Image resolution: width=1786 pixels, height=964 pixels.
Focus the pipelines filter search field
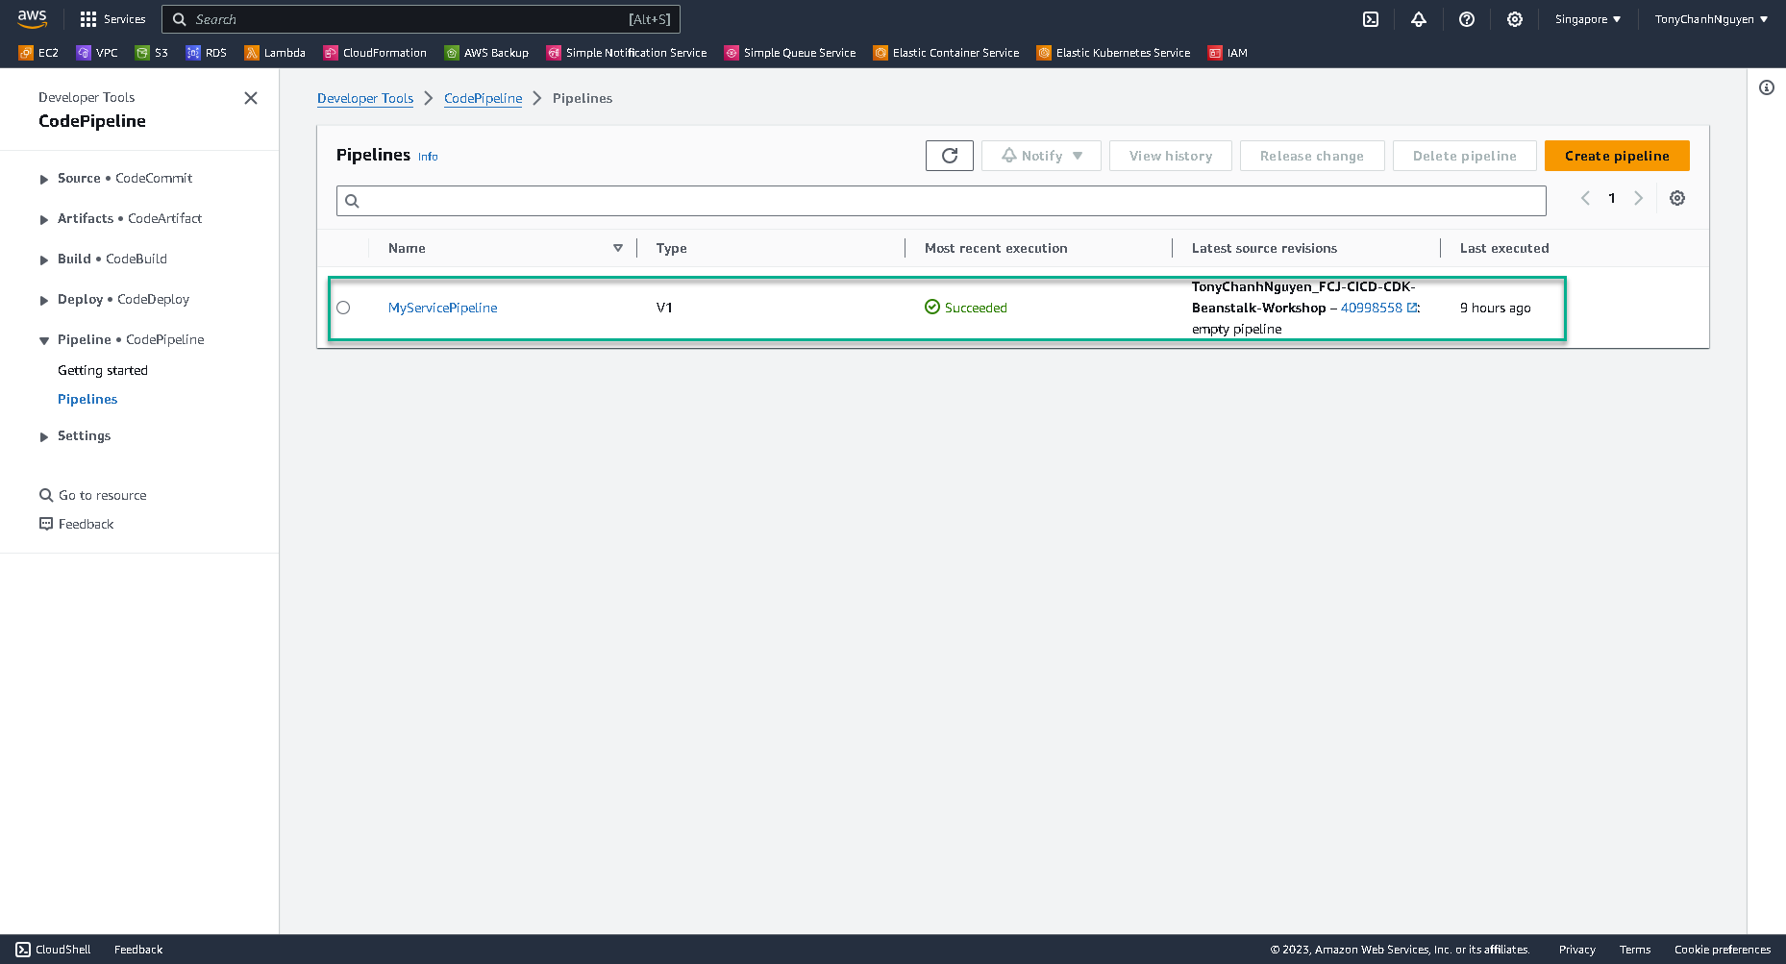pyautogui.click(x=941, y=201)
